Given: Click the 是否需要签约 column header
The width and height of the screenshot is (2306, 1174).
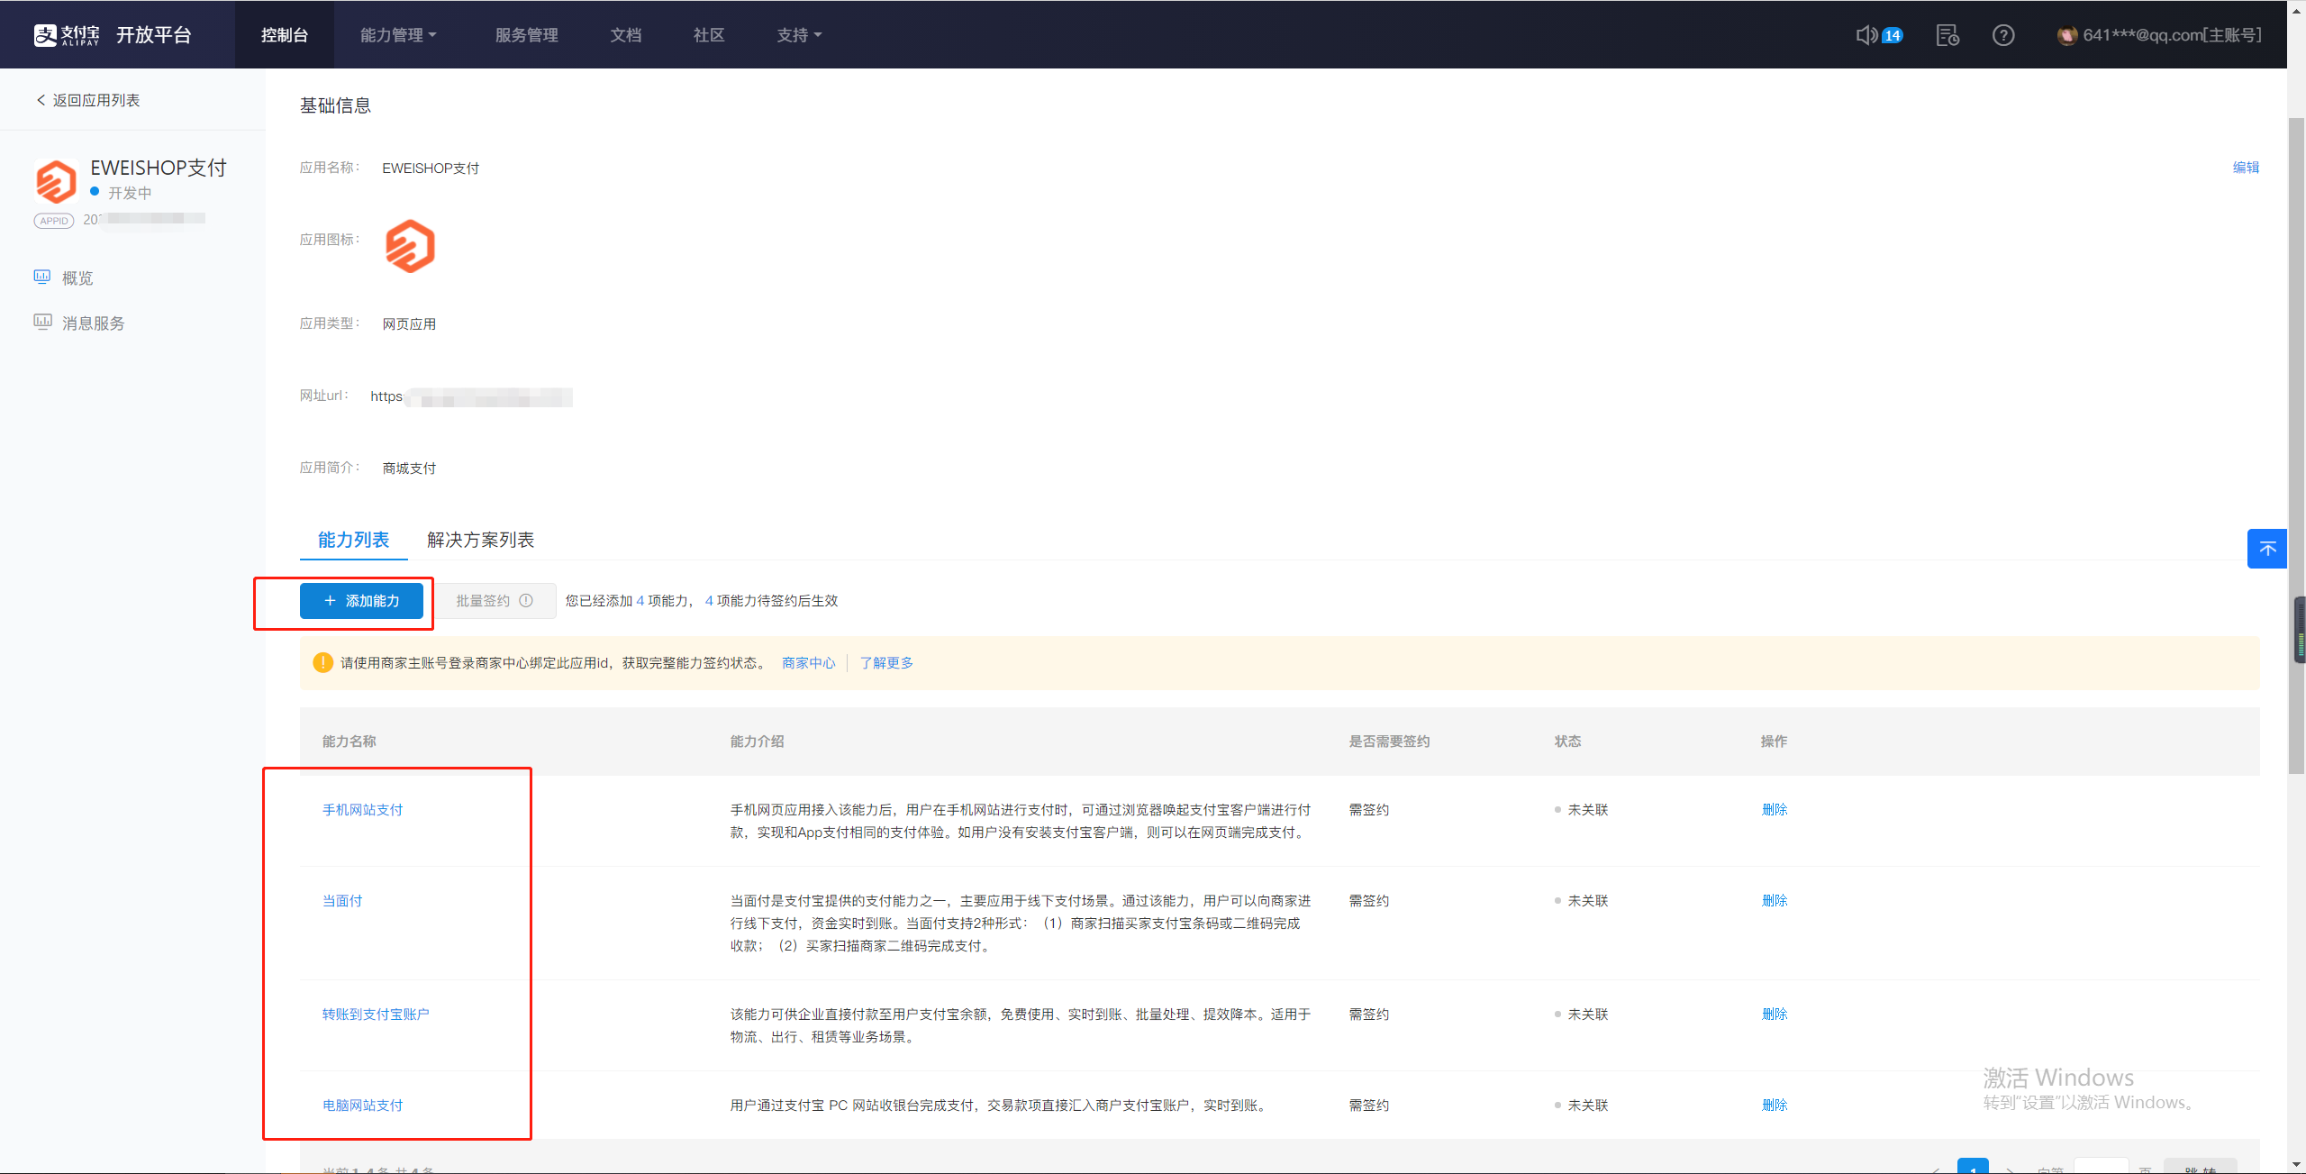Looking at the screenshot, I should [x=1389, y=742].
